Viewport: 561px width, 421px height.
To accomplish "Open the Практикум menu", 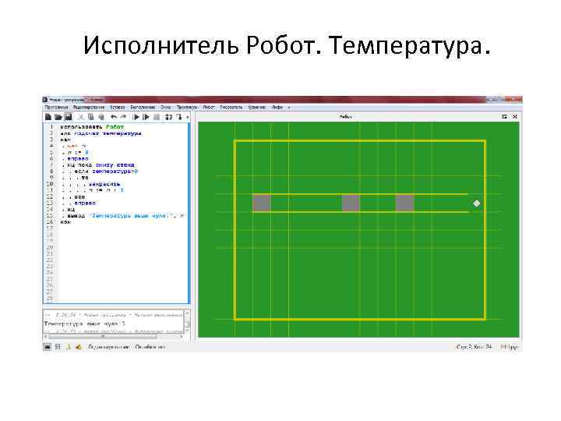I will [187, 107].
